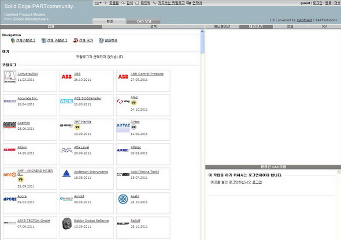Click the alphabet icon beside 알파벳순
Screen dimensions: 341x240
(x=101, y=40)
